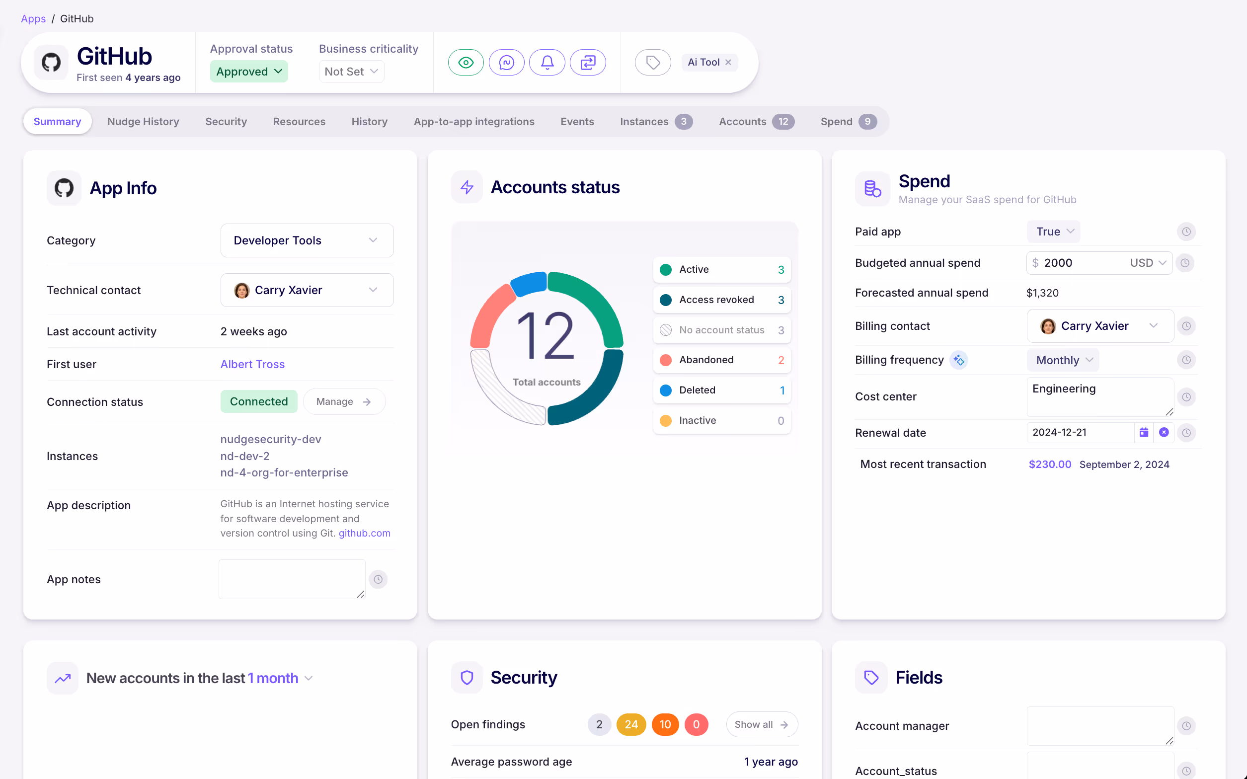Click history clock for Billing frequency
This screenshot has width=1247, height=779.
(1186, 360)
